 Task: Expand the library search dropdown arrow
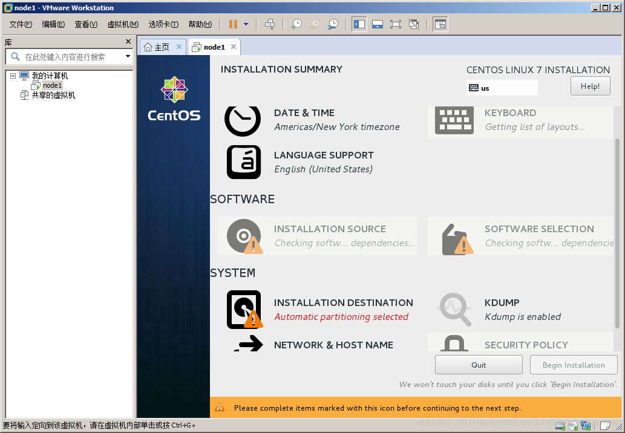pos(128,57)
